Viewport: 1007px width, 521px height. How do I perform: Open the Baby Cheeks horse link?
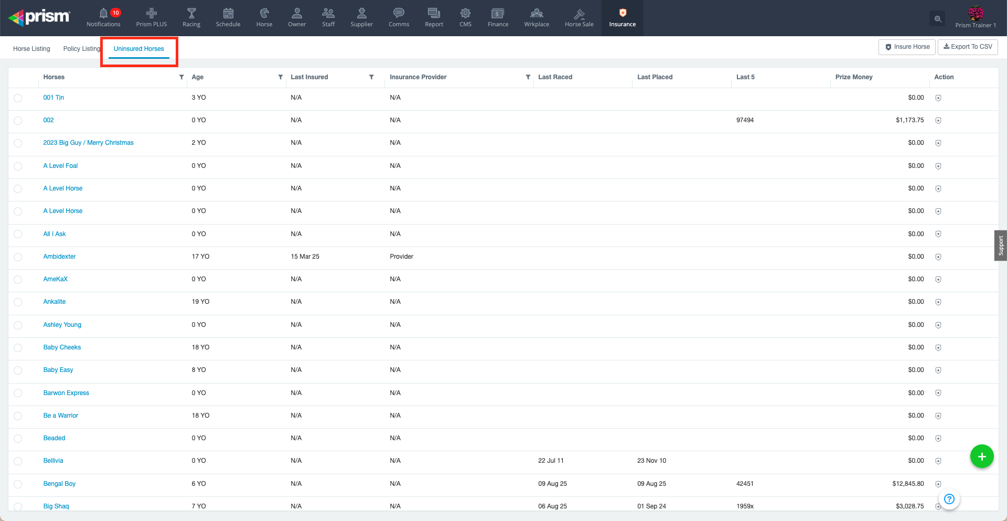pyautogui.click(x=62, y=347)
